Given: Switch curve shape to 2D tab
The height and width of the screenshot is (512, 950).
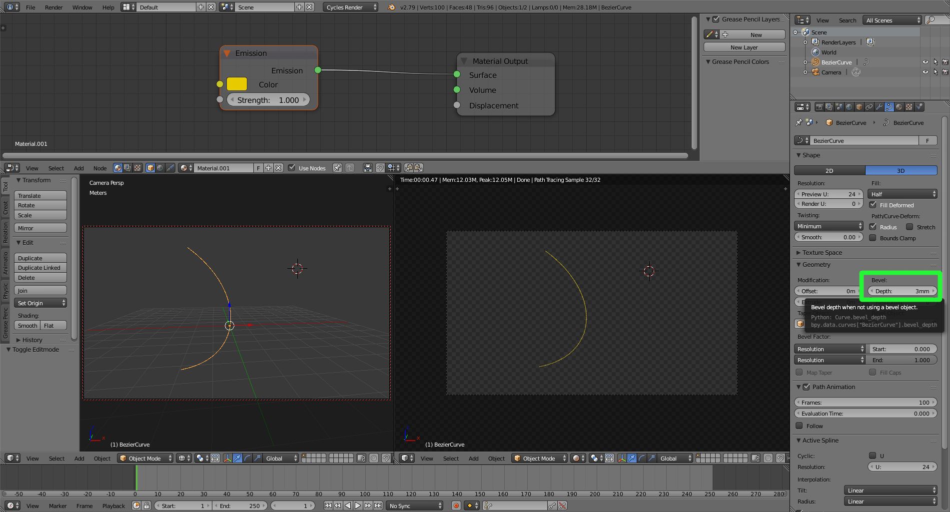Looking at the screenshot, I should click(x=829, y=170).
